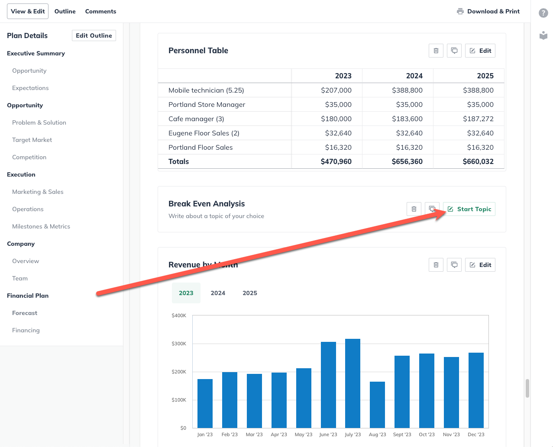Click the Aug '23 revenue bar
This screenshot has width=553, height=447.
[377, 405]
